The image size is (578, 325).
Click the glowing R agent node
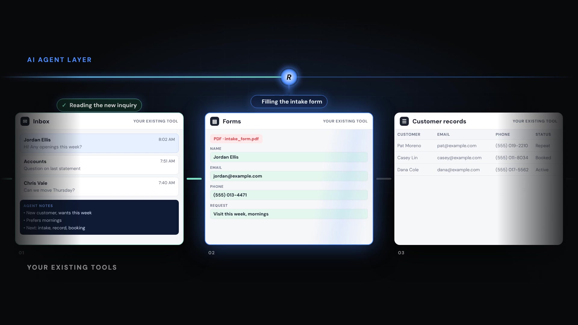click(x=289, y=77)
